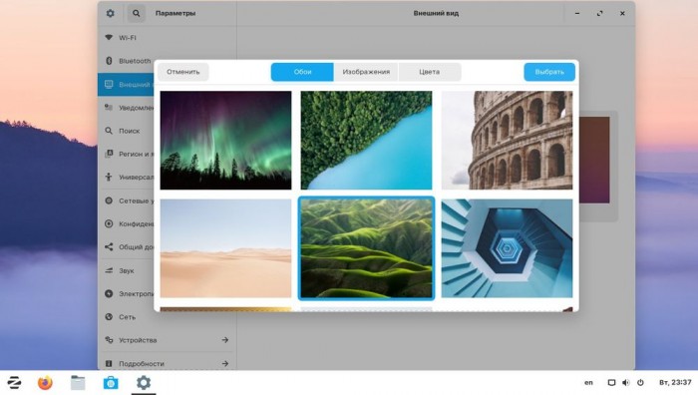The image size is (698, 395).
Task: Click the Sound sidebar icon
Action: pyautogui.click(x=109, y=270)
